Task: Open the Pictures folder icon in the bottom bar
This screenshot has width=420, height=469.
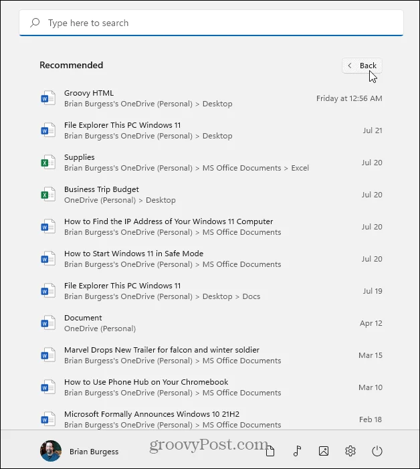Action: [x=324, y=451]
